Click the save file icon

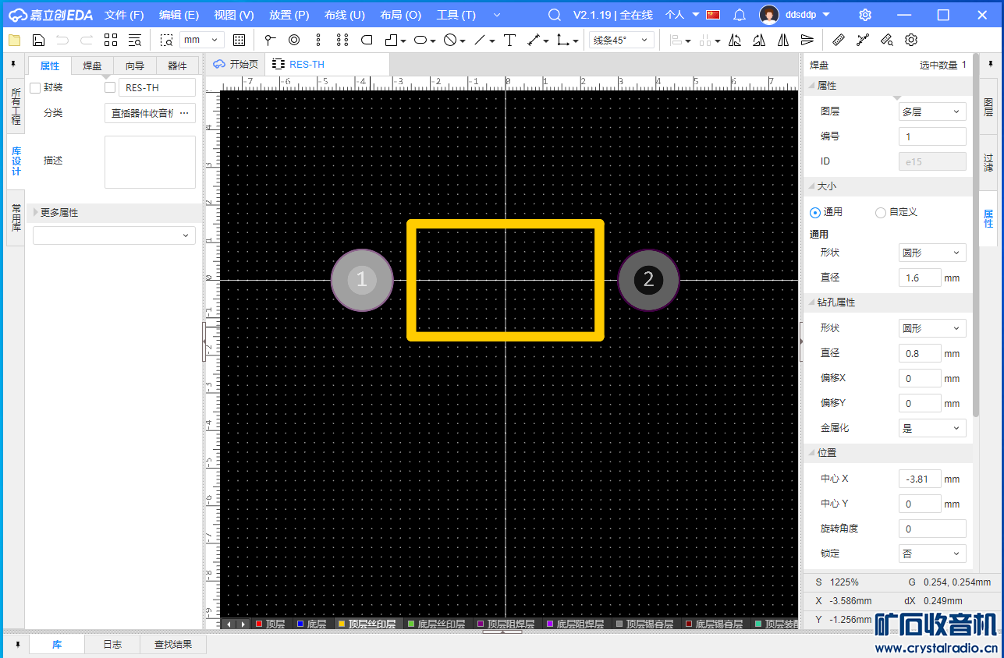(x=38, y=41)
